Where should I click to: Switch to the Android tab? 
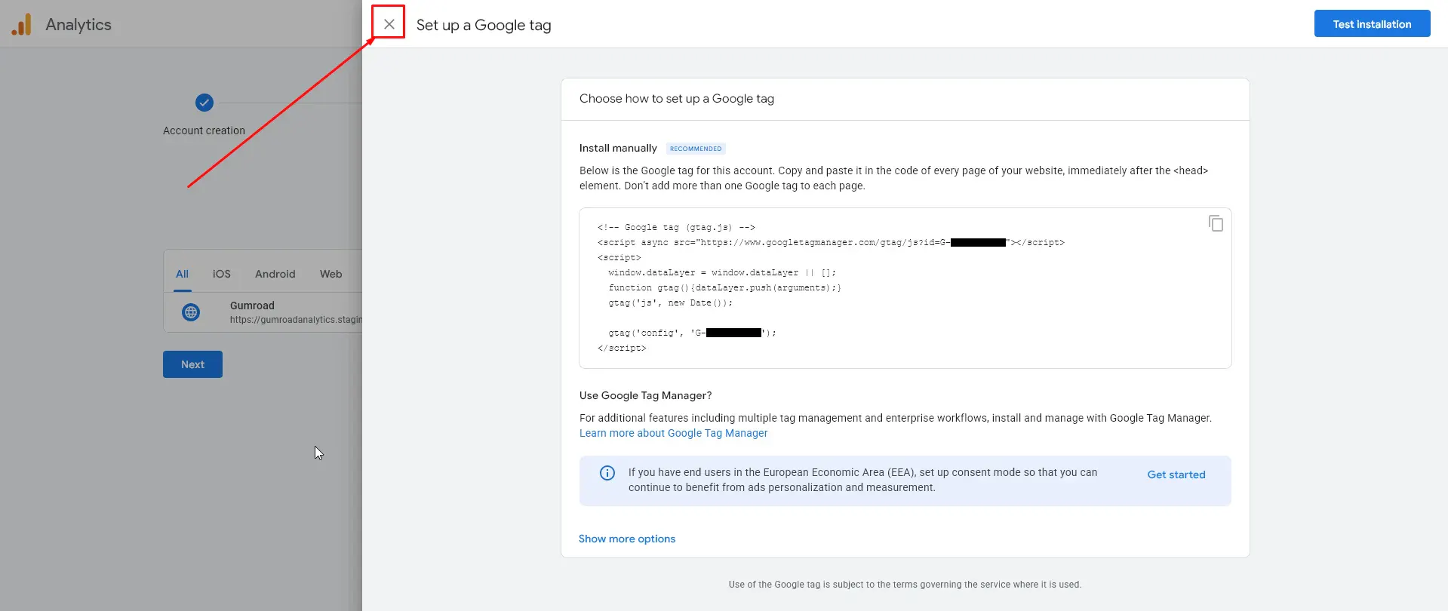[x=275, y=274]
